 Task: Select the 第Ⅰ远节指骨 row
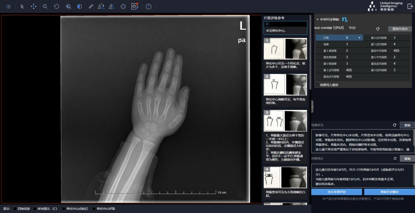(x=387, y=44)
